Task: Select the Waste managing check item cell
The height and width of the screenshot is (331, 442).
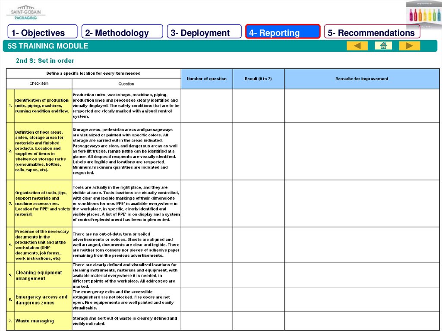Action: [43, 321]
